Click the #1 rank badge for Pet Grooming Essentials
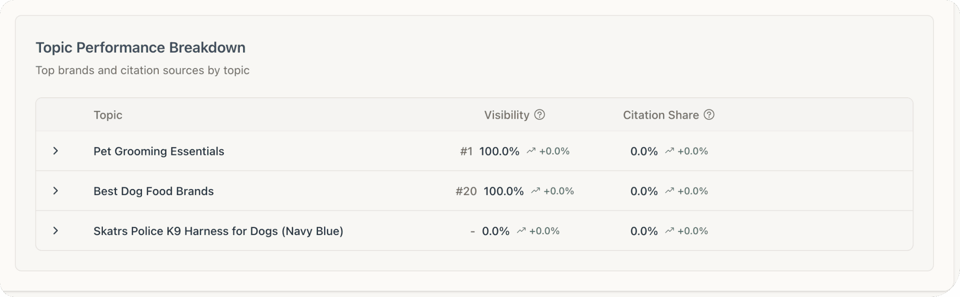 click(x=465, y=151)
